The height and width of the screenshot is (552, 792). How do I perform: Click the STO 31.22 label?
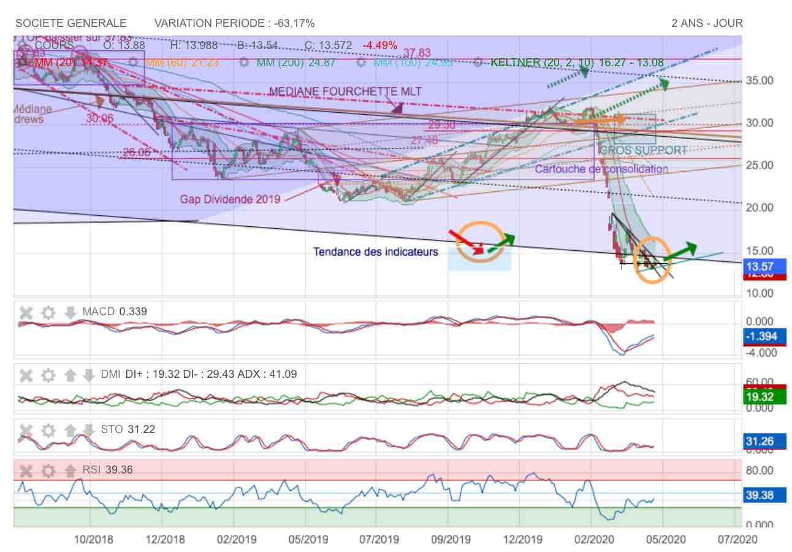click(x=128, y=429)
